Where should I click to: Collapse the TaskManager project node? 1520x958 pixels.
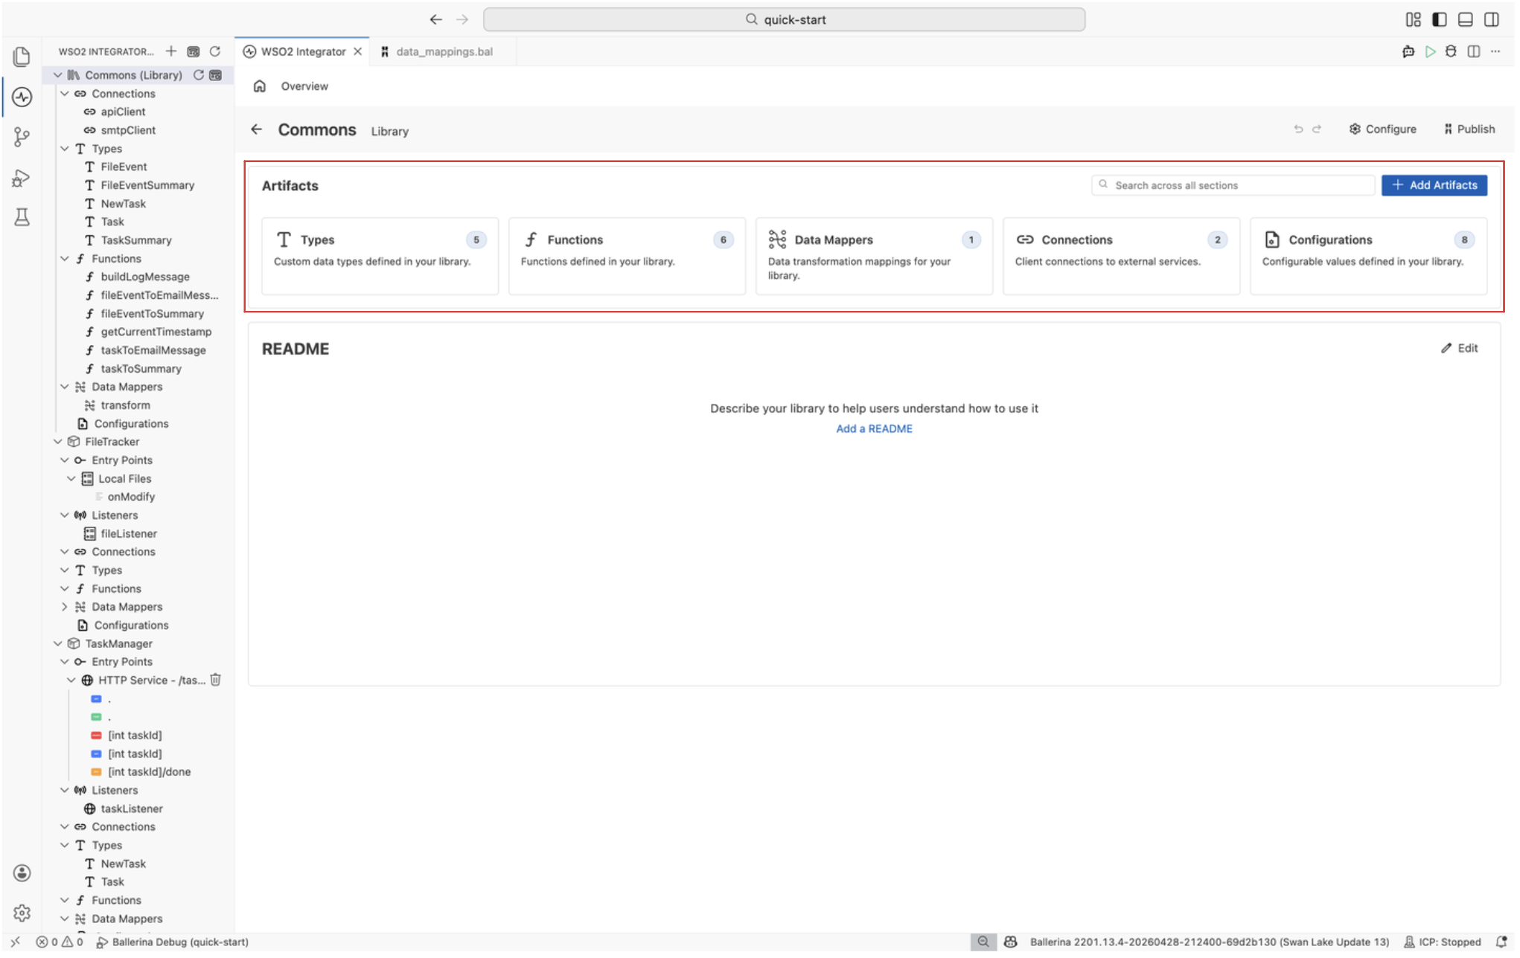pos(58,643)
